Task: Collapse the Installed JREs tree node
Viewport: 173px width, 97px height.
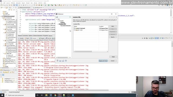Action: (58, 24)
